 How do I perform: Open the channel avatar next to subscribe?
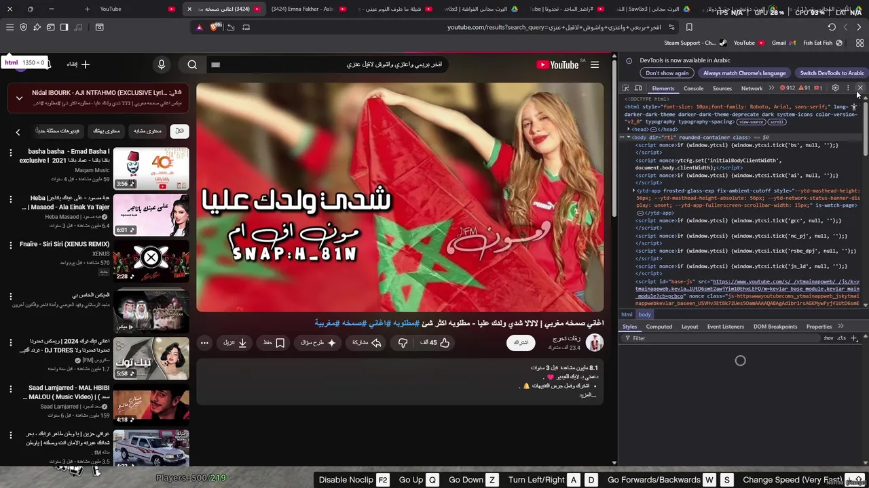point(595,343)
